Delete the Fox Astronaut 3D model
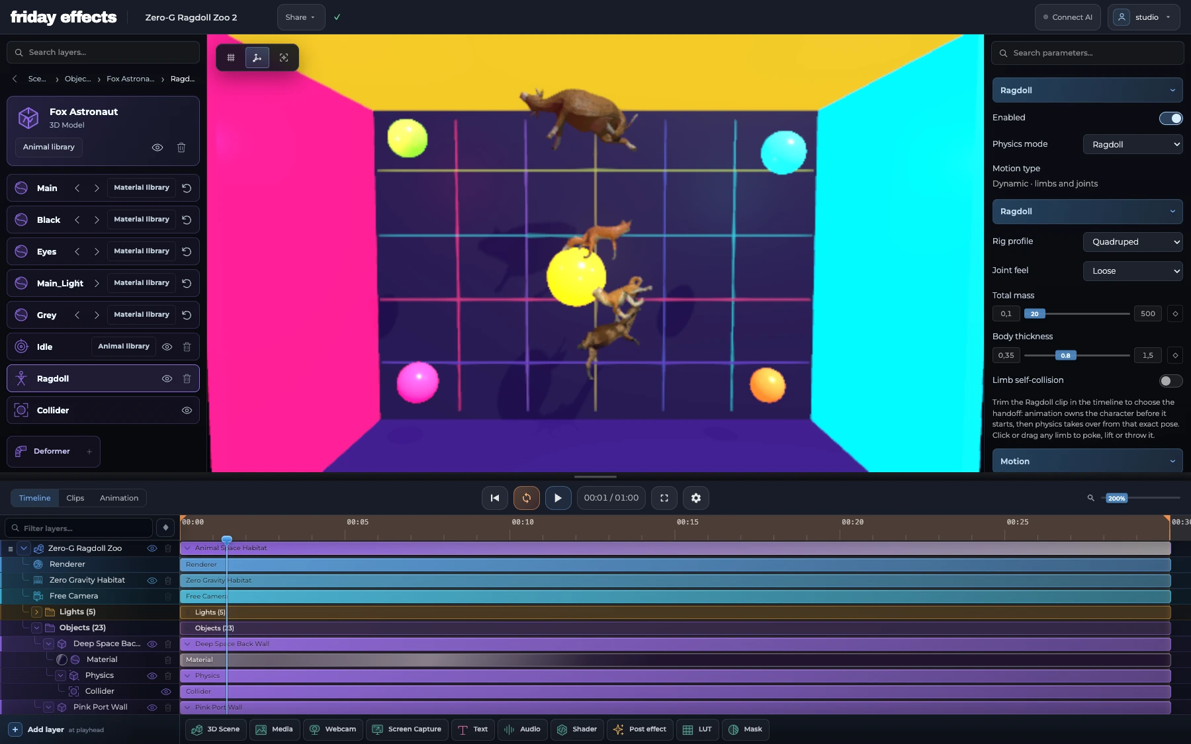 coord(181,147)
